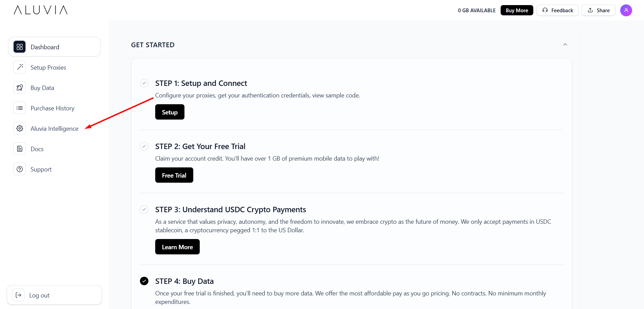644x309 pixels.
Task: Click the Docs document icon
Action: 20,149
